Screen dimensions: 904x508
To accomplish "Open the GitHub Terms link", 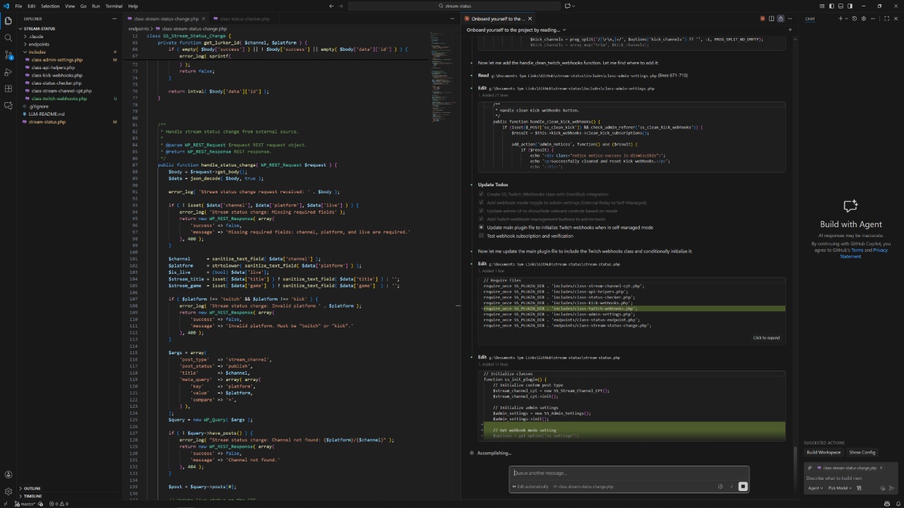I will pyautogui.click(x=857, y=250).
